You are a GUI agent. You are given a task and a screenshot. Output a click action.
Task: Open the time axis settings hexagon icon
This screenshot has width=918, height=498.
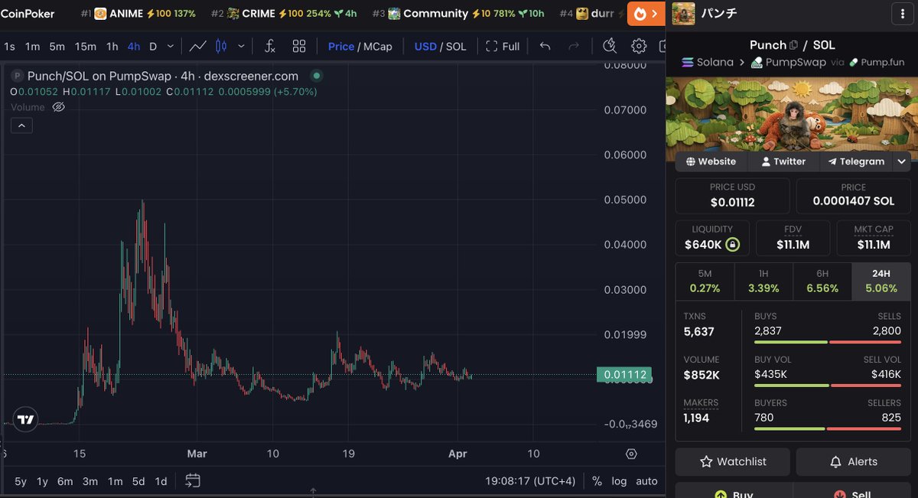[x=631, y=454]
